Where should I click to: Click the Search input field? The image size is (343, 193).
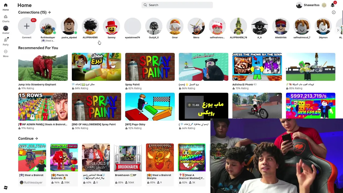pyautogui.click(x=177, y=5)
